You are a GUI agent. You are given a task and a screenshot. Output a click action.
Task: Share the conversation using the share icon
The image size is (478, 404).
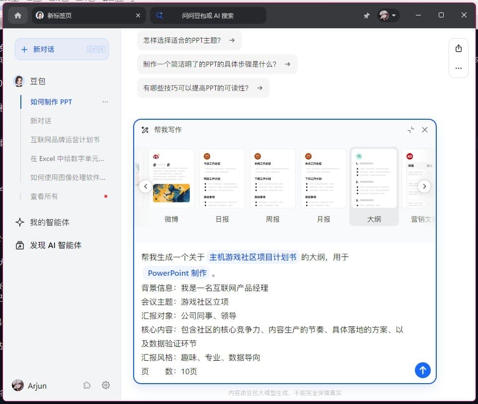458,48
